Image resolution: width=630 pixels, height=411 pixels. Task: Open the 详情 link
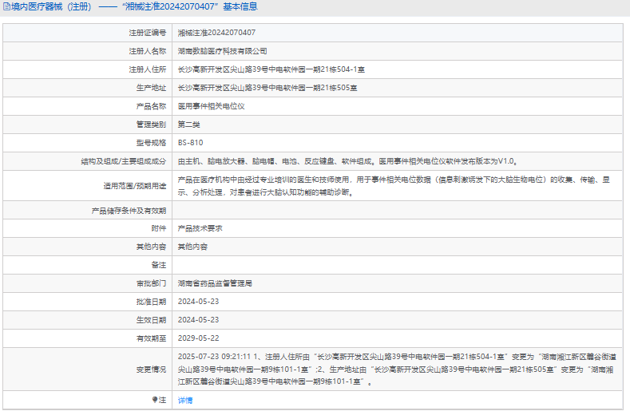coord(185,400)
